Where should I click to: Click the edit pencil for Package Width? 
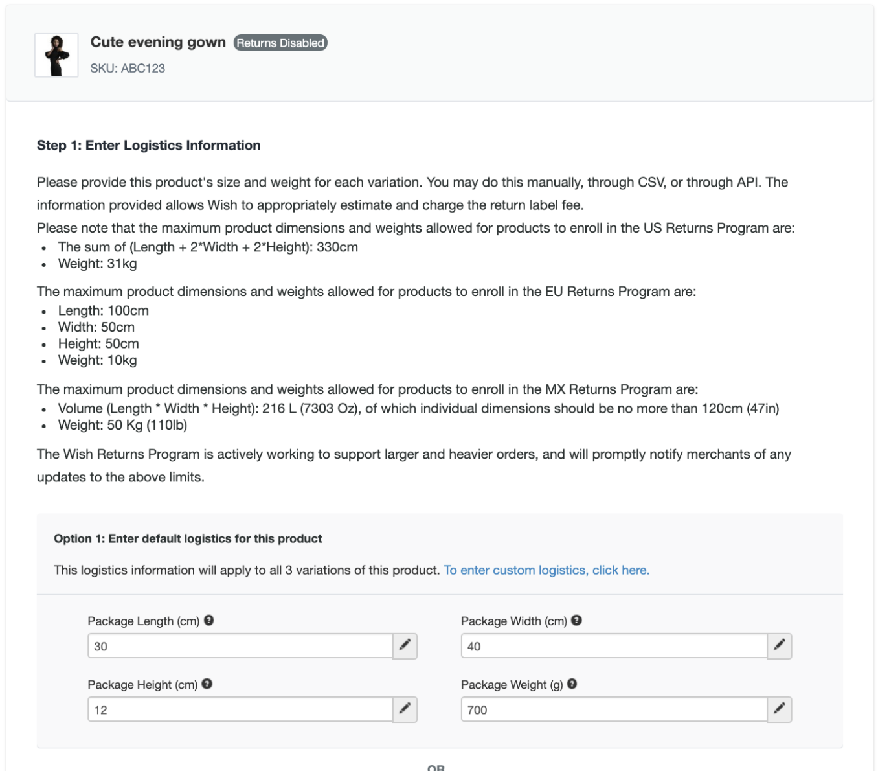[x=779, y=645]
